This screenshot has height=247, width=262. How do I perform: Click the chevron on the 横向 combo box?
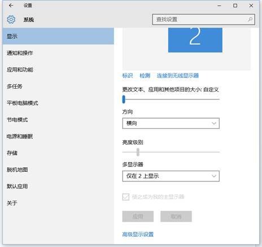214,123
